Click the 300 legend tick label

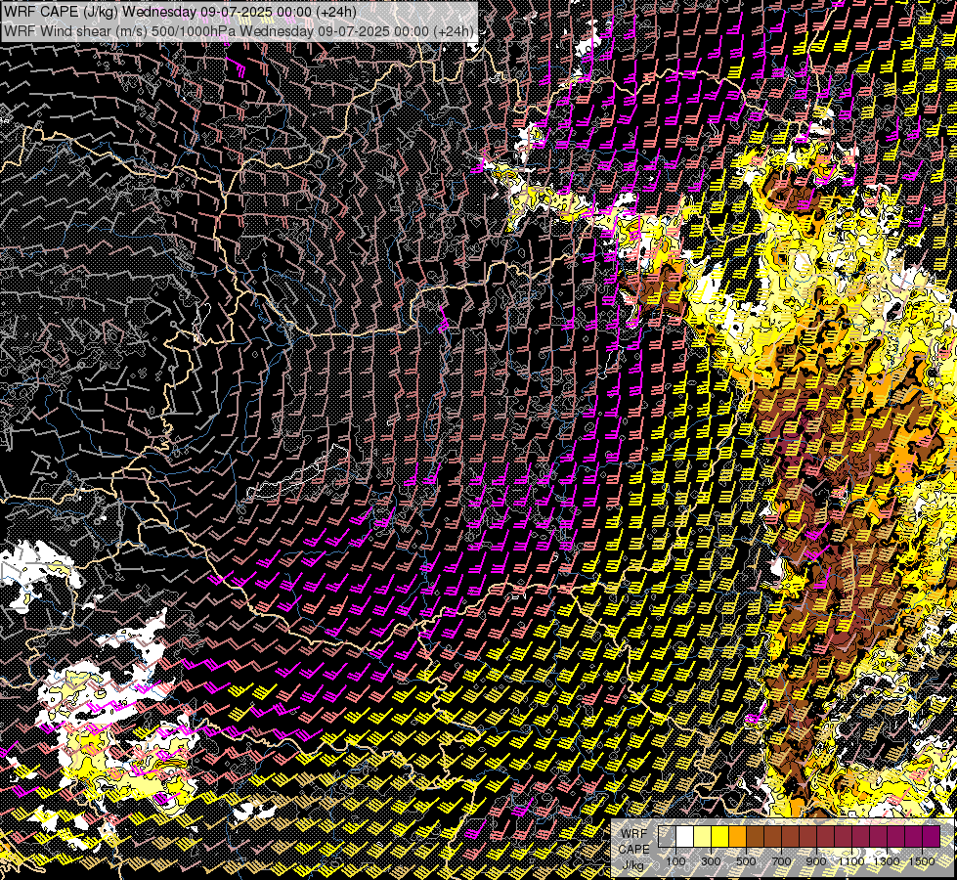click(x=711, y=861)
